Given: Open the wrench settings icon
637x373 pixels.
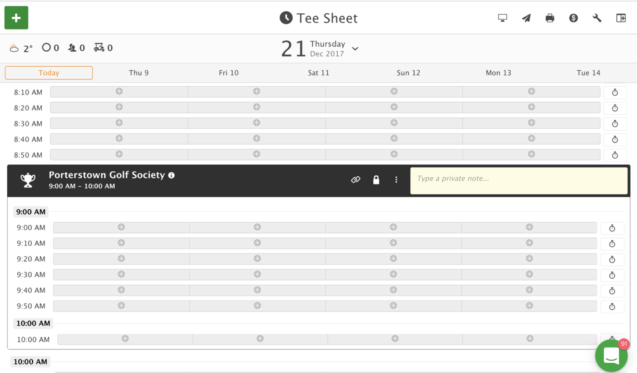Looking at the screenshot, I should point(597,18).
